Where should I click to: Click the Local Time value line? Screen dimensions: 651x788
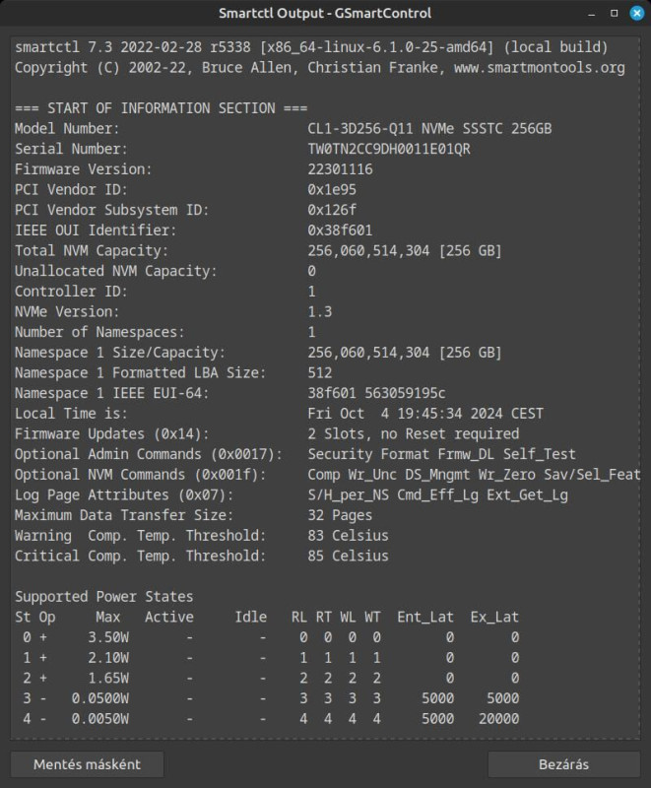pos(424,414)
